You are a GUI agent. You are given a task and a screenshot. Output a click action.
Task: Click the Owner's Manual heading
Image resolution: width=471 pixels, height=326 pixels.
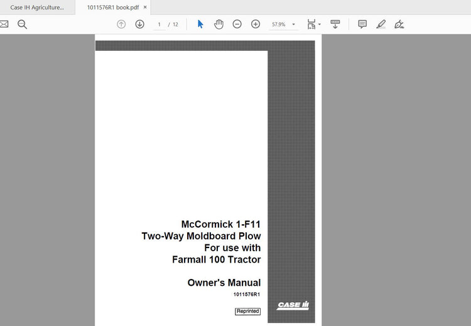pyautogui.click(x=224, y=283)
